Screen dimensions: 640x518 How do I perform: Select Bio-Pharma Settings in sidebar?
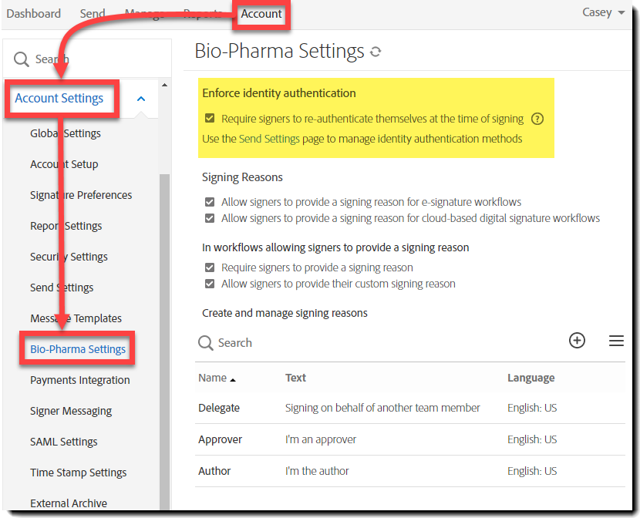[x=78, y=349]
